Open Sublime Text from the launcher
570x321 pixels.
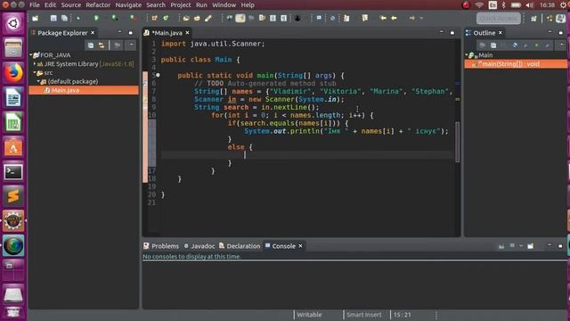tap(13, 196)
